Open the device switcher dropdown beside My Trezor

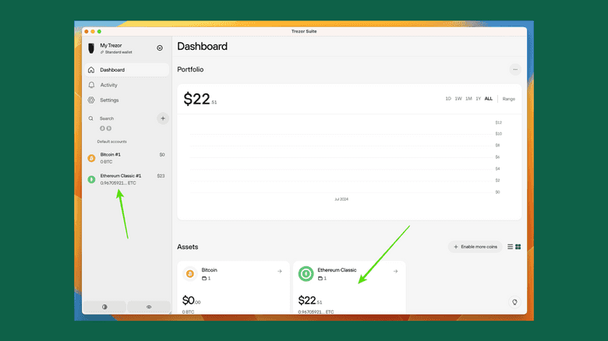pos(160,47)
